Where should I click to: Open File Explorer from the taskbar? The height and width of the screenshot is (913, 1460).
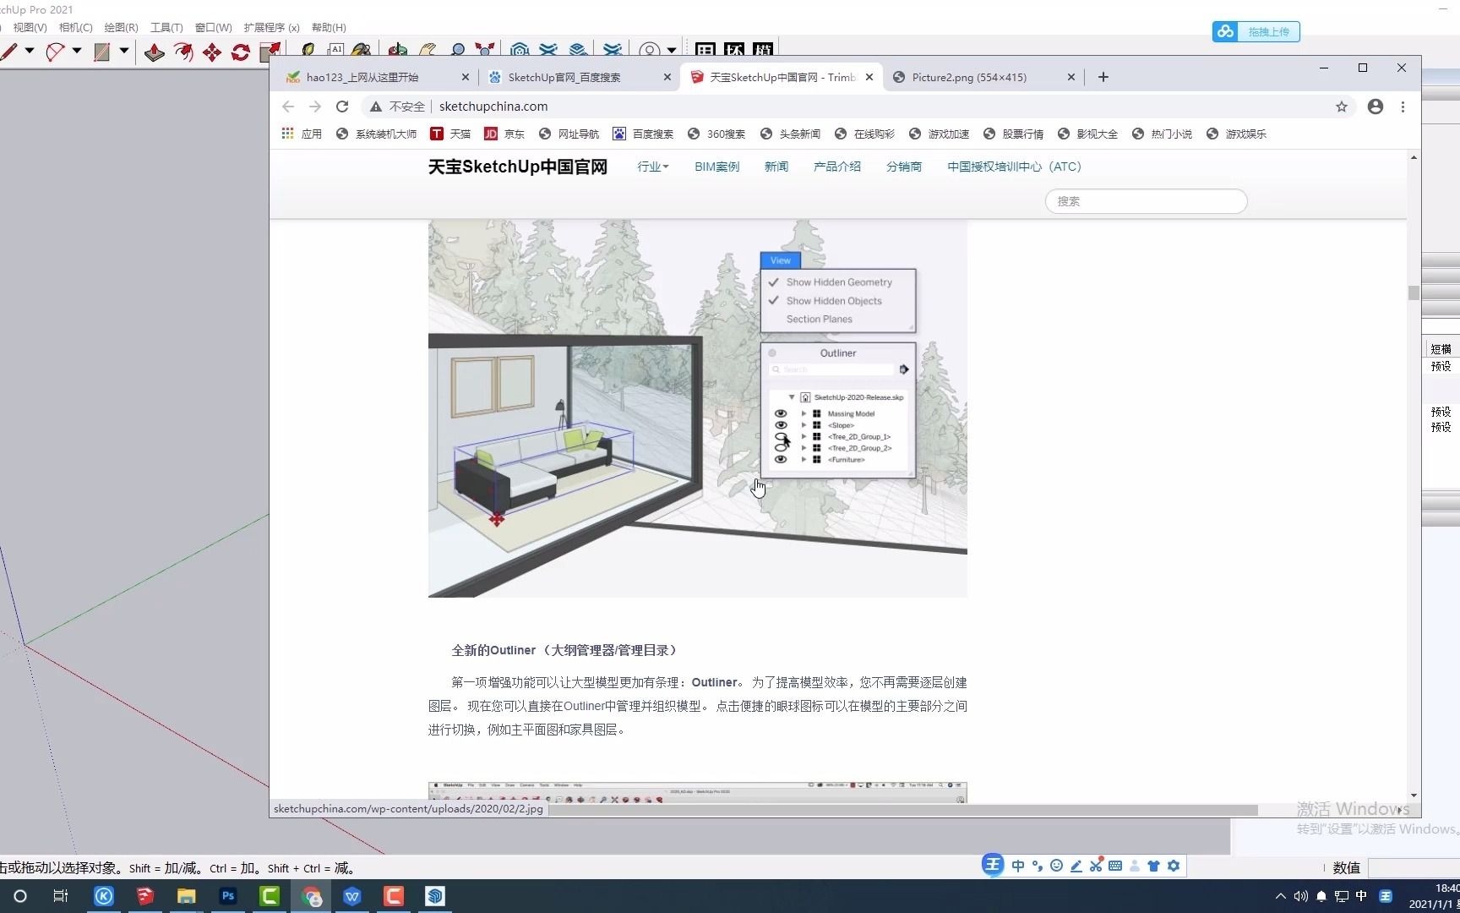click(x=187, y=896)
